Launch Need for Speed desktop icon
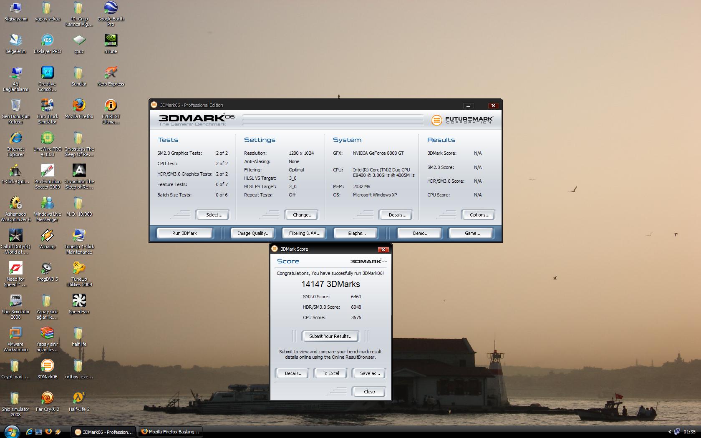The image size is (701, 438). click(x=15, y=274)
